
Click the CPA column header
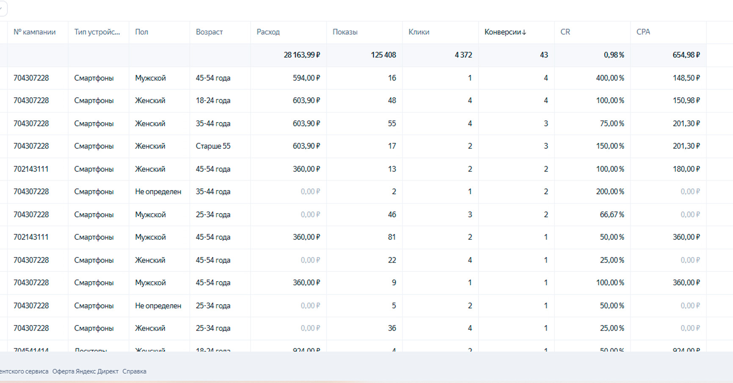(643, 32)
